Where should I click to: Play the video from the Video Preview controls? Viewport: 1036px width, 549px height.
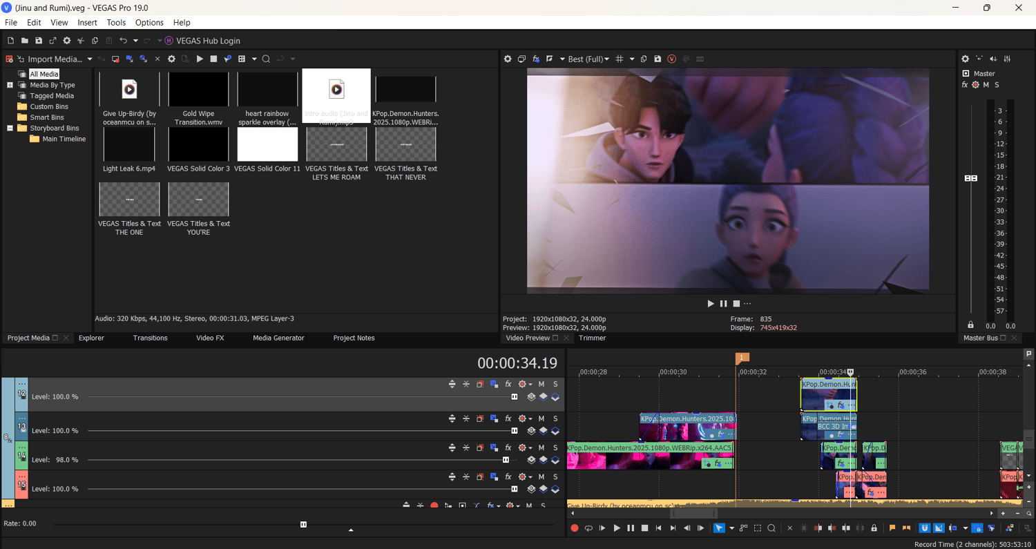711,303
